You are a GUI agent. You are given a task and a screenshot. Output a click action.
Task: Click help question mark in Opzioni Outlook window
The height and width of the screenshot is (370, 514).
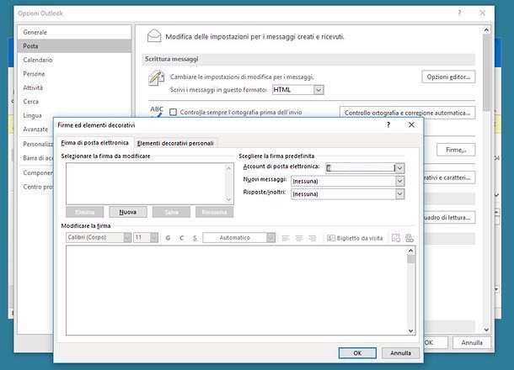click(459, 13)
